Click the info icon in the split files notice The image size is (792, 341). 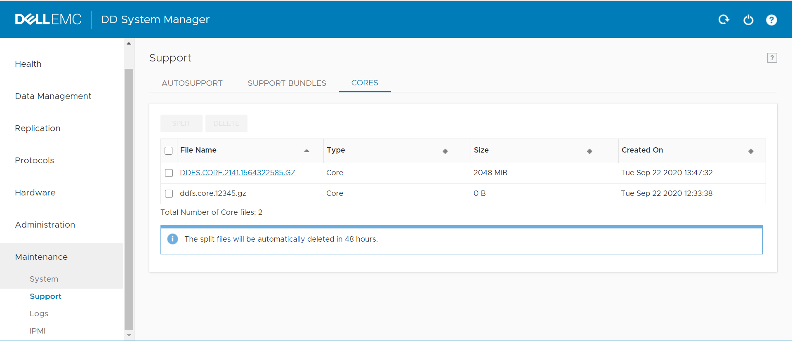pos(172,239)
